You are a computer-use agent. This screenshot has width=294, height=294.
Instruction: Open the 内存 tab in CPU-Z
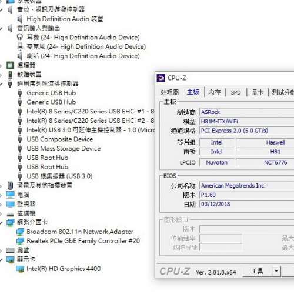215,92
